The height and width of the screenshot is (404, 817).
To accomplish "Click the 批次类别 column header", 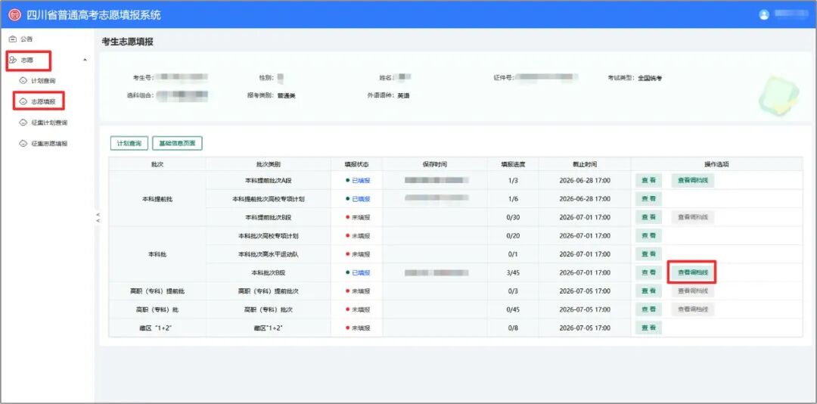I will point(269,164).
